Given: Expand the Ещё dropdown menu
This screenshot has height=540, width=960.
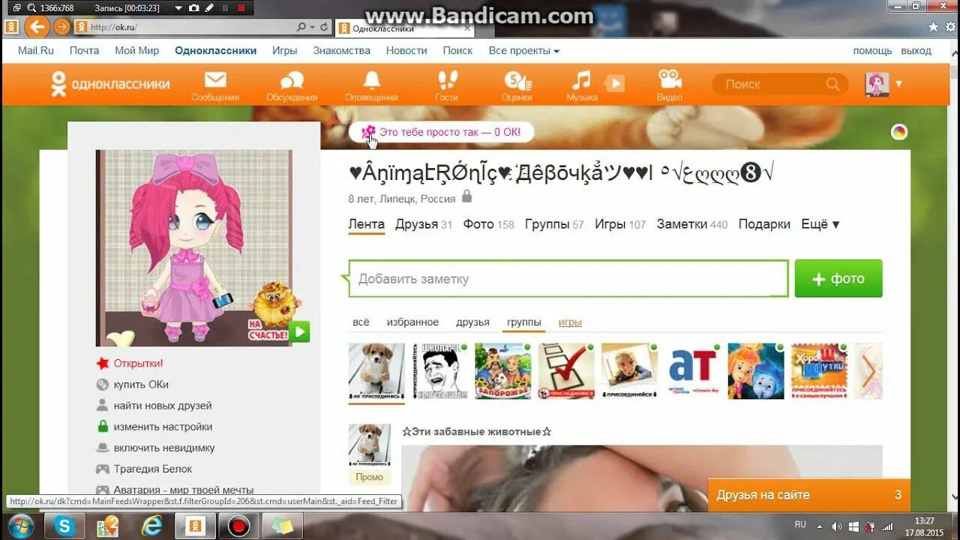Looking at the screenshot, I should pos(820,224).
